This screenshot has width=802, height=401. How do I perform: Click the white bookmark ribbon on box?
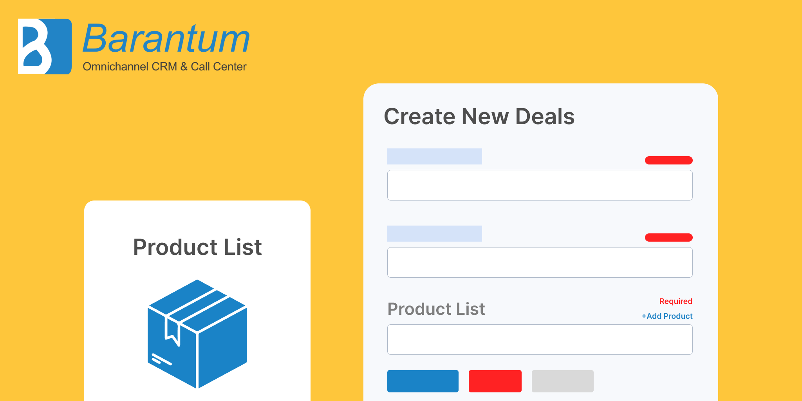pyautogui.click(x=172, y=331)
